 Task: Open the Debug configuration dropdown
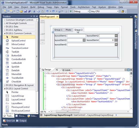click(88, 11)
